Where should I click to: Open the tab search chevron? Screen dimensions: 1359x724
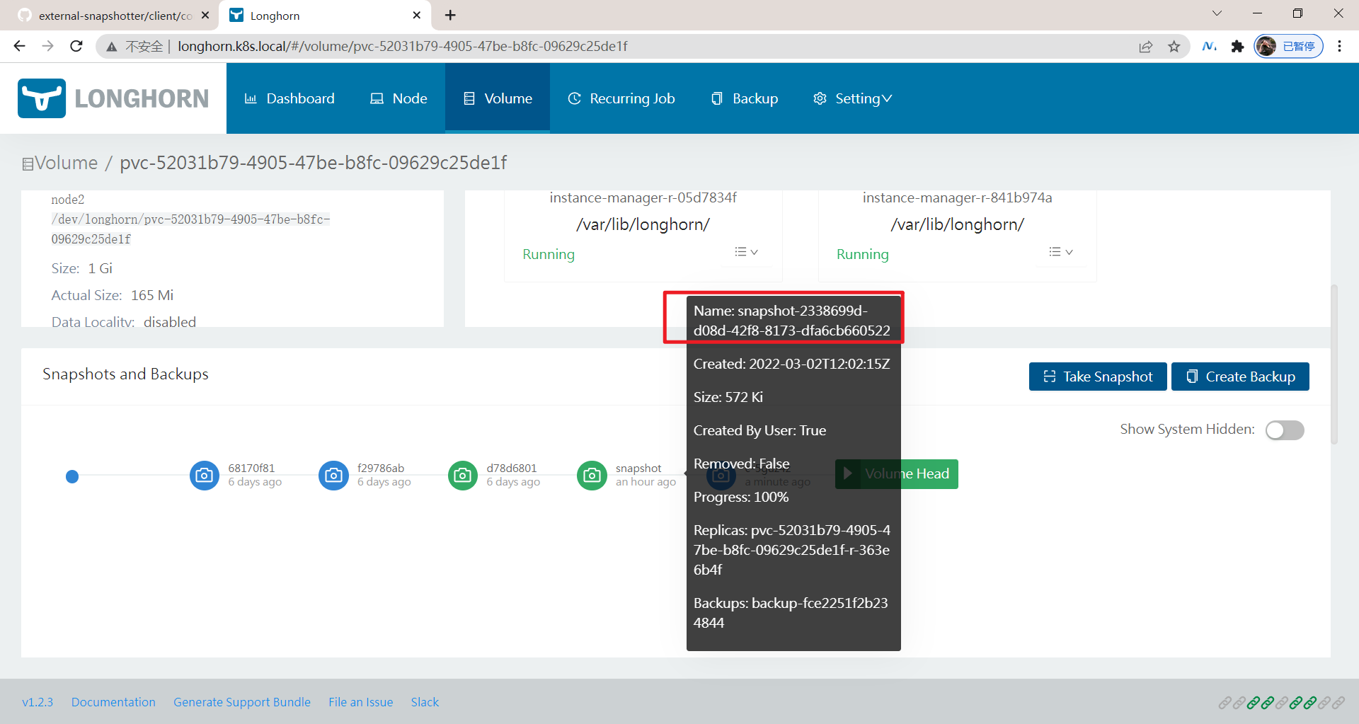click(1217, 13)
